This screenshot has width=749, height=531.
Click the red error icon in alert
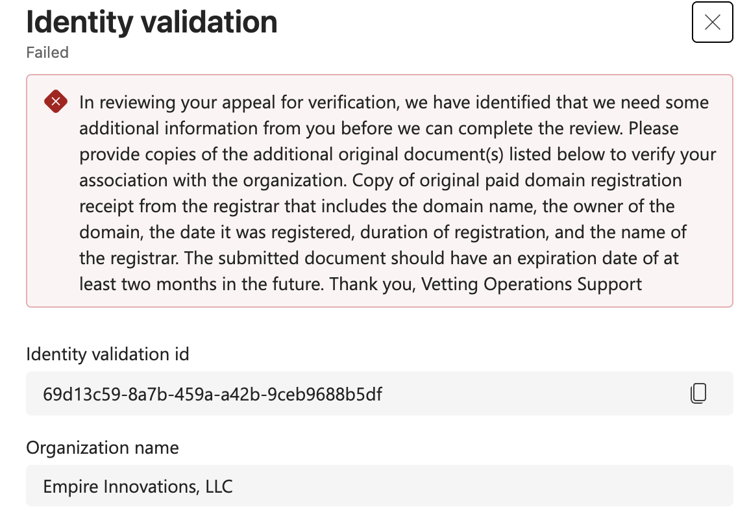56,101
